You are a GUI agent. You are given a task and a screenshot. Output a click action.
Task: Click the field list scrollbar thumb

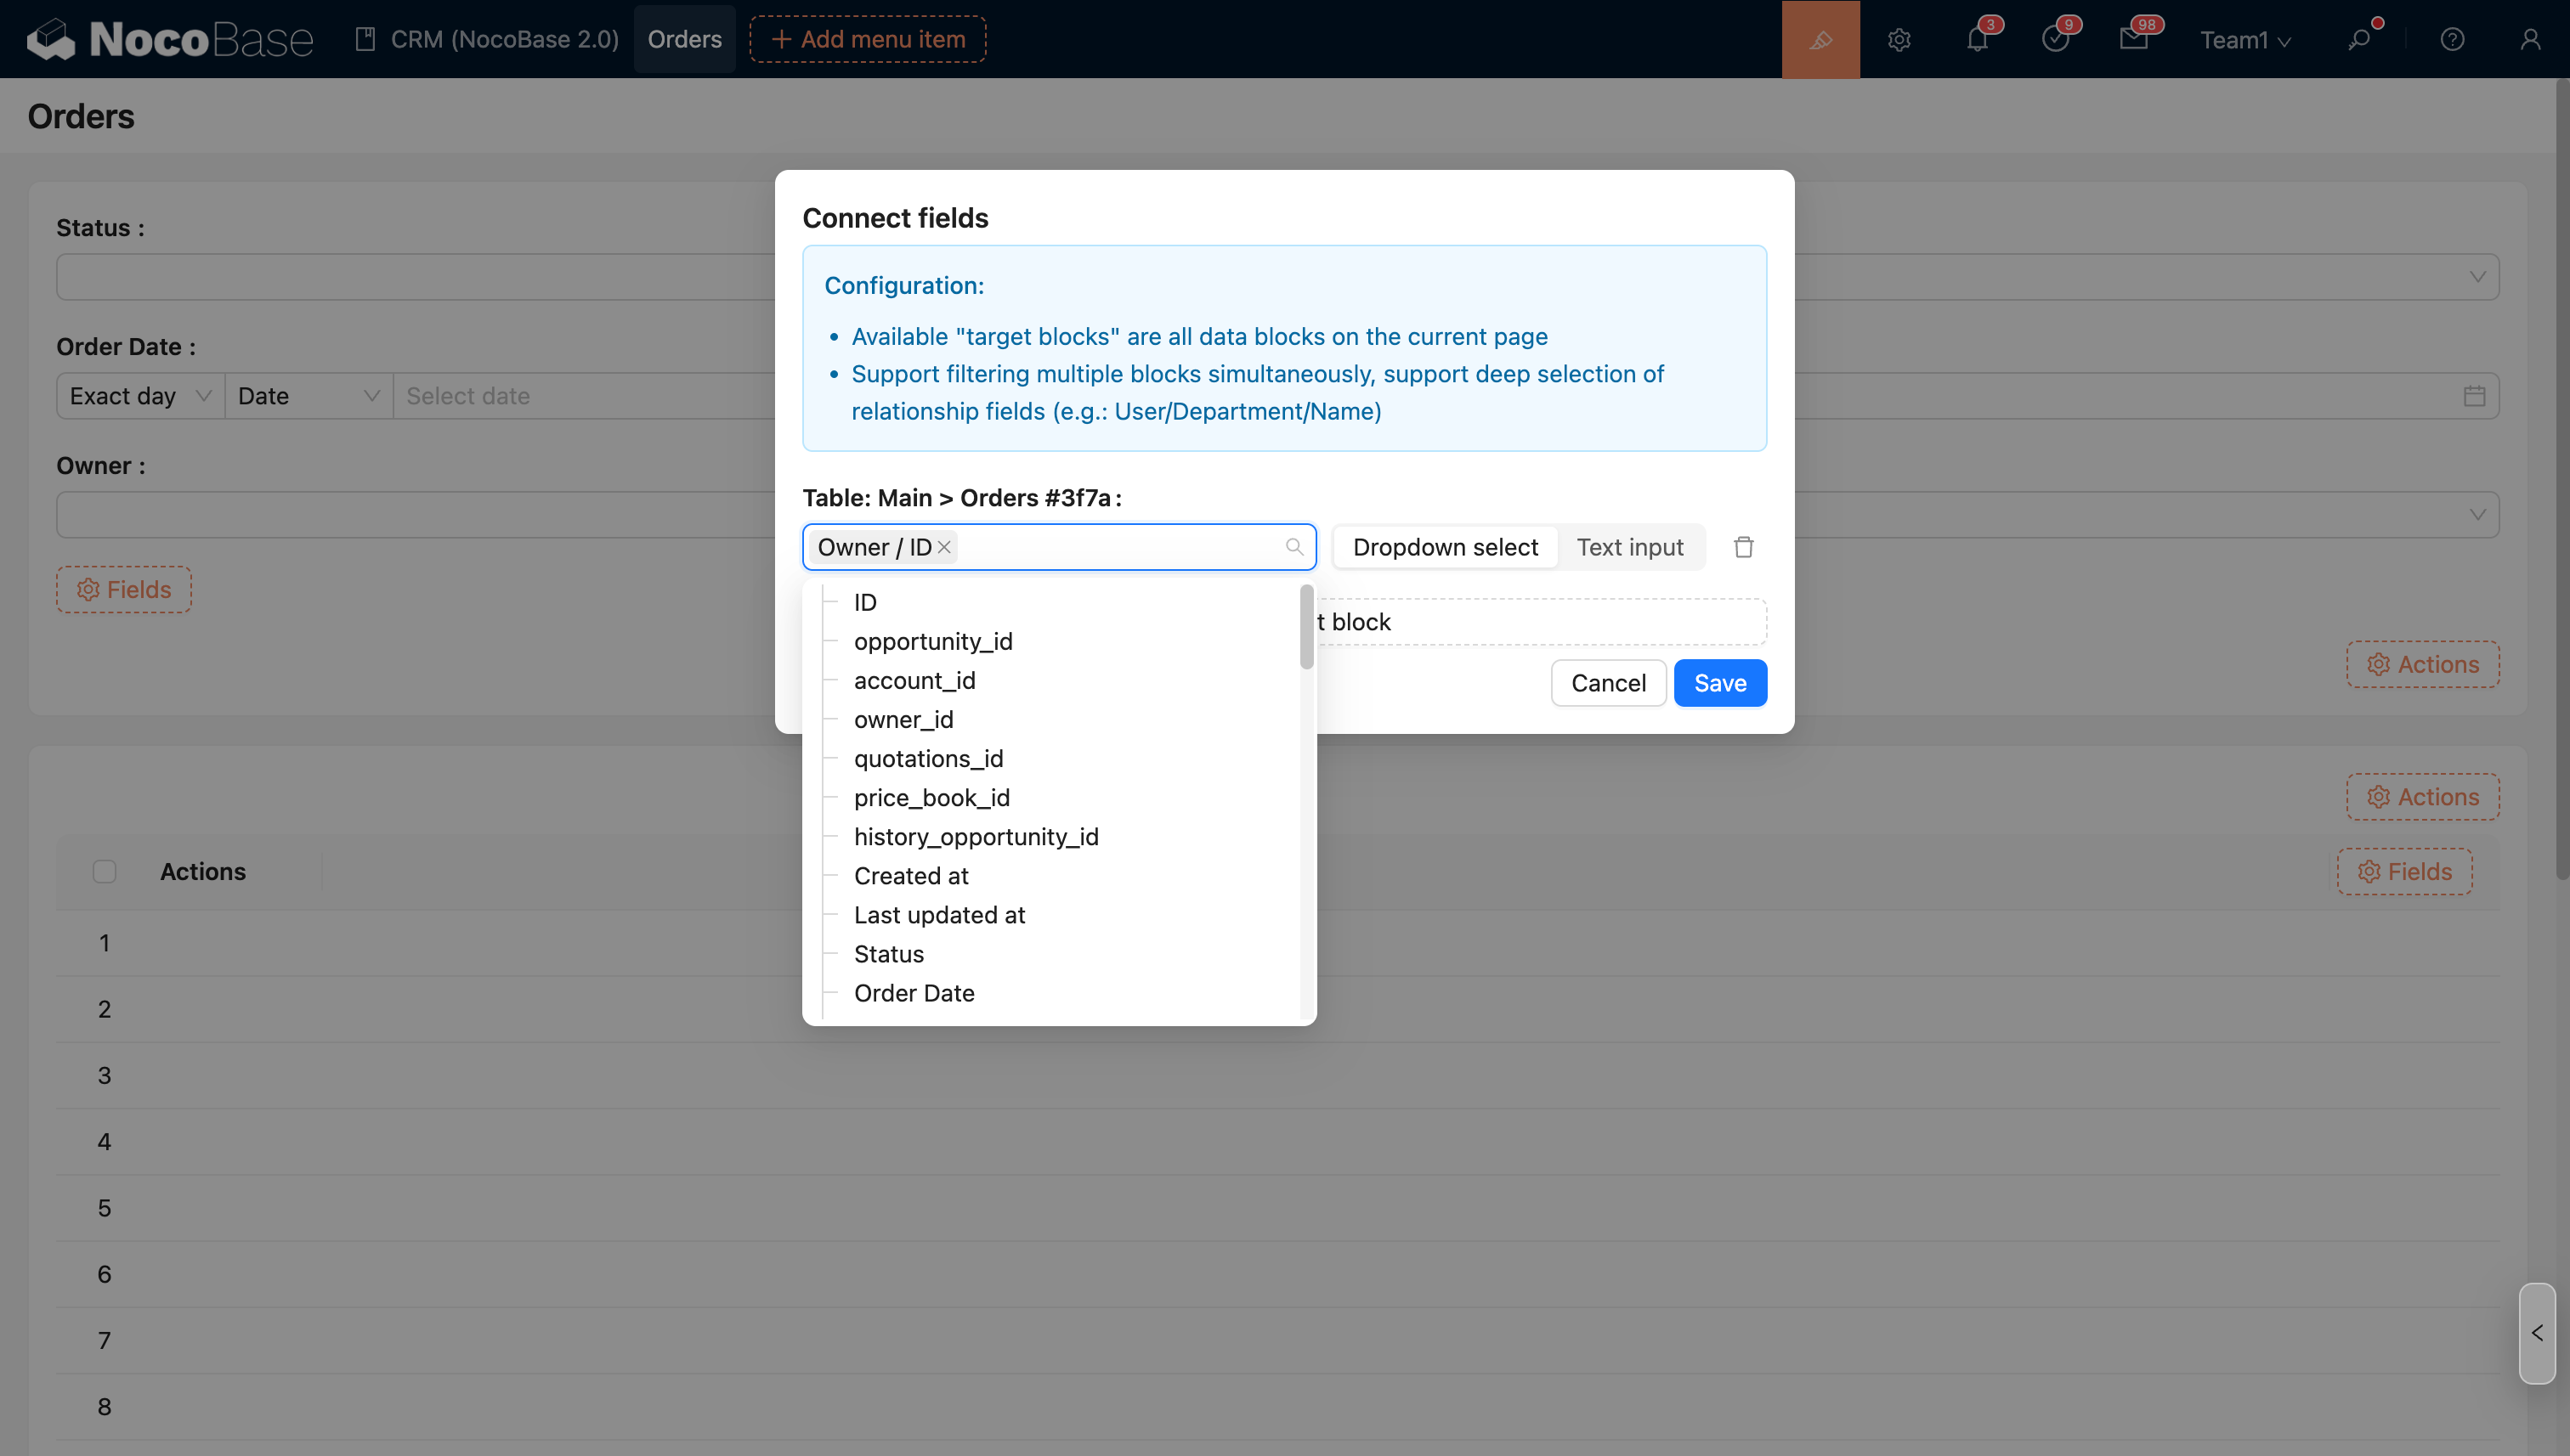coord(1306,628)
